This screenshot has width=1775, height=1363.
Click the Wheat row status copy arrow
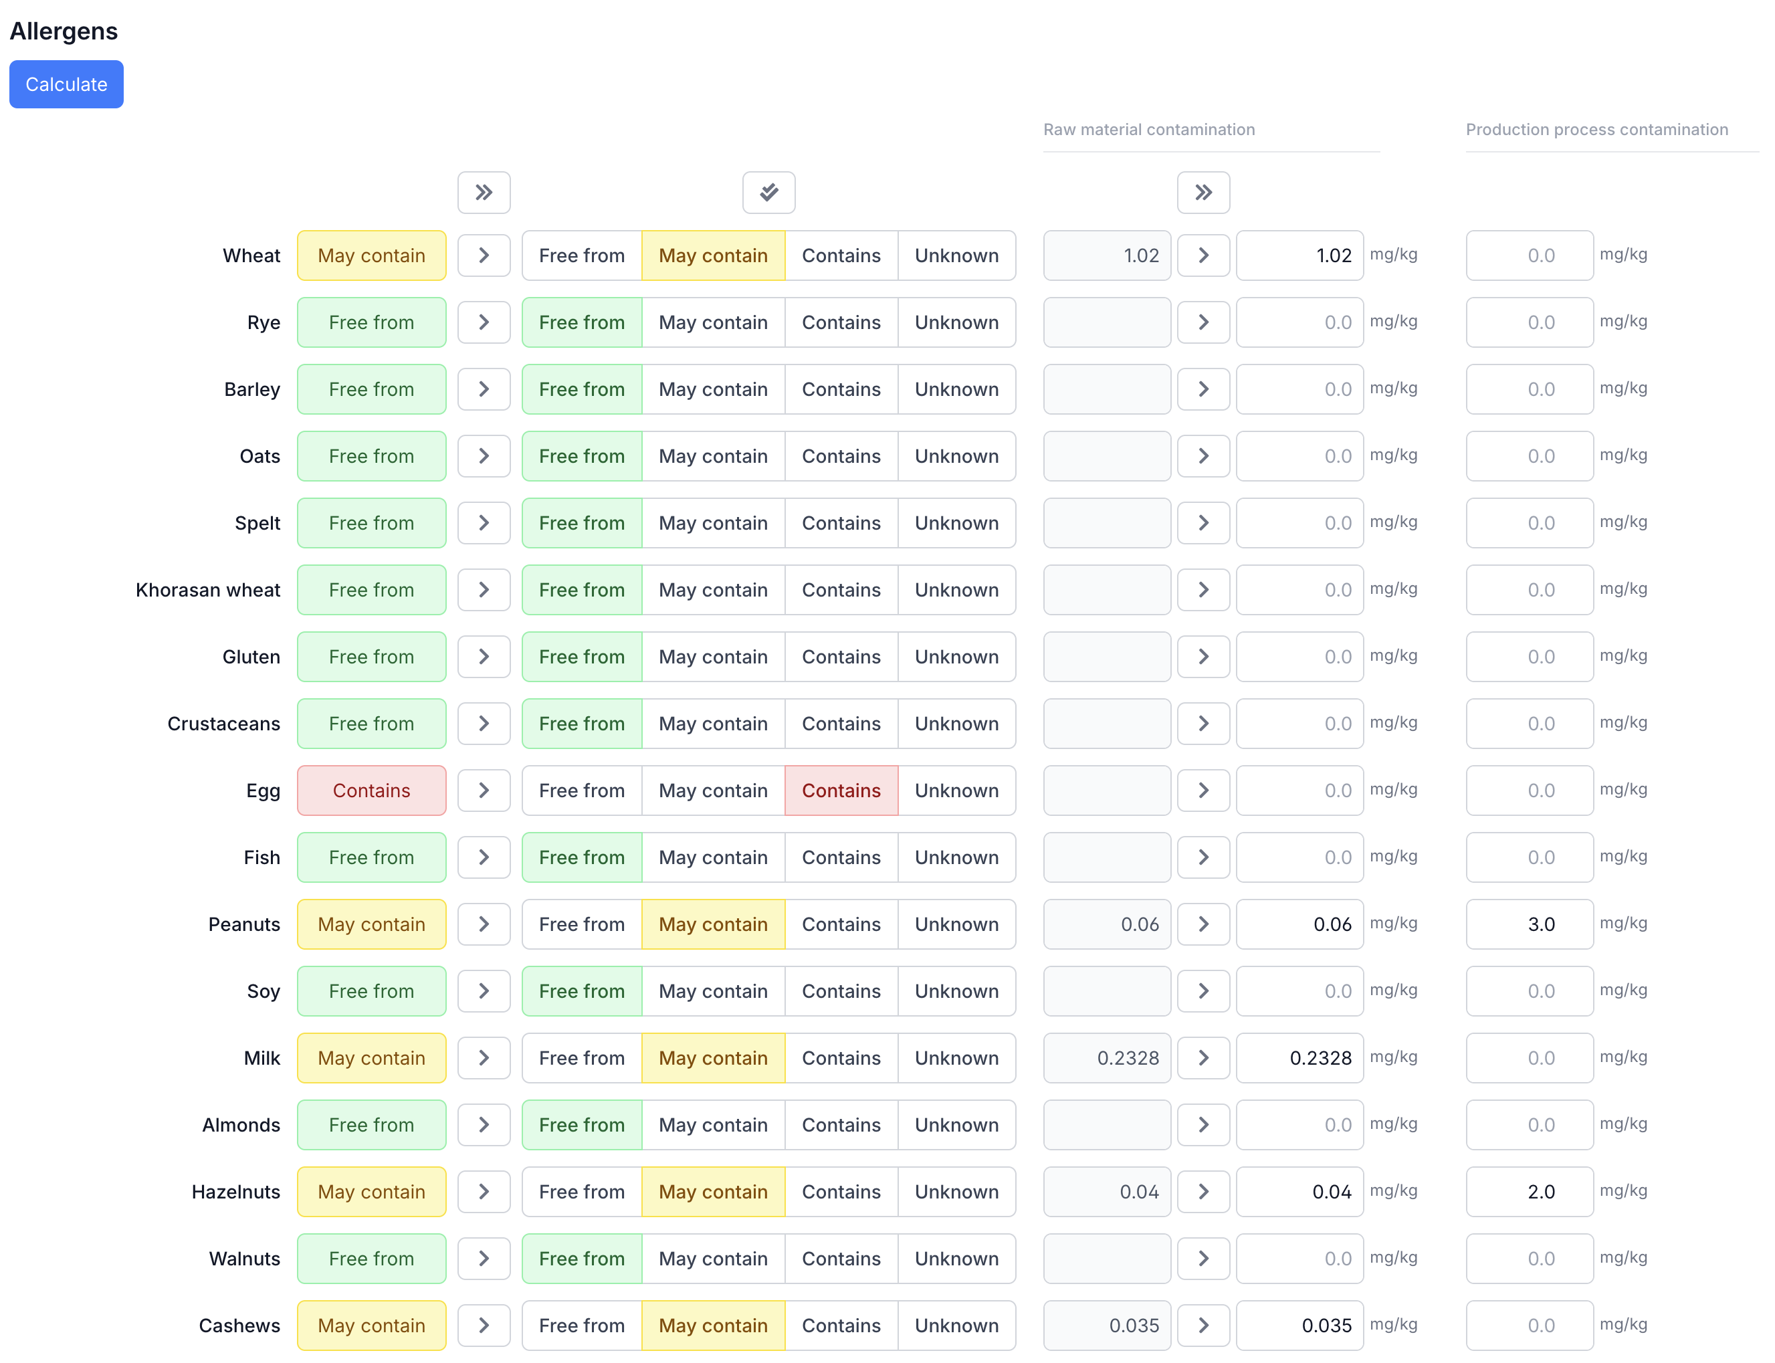484,255
